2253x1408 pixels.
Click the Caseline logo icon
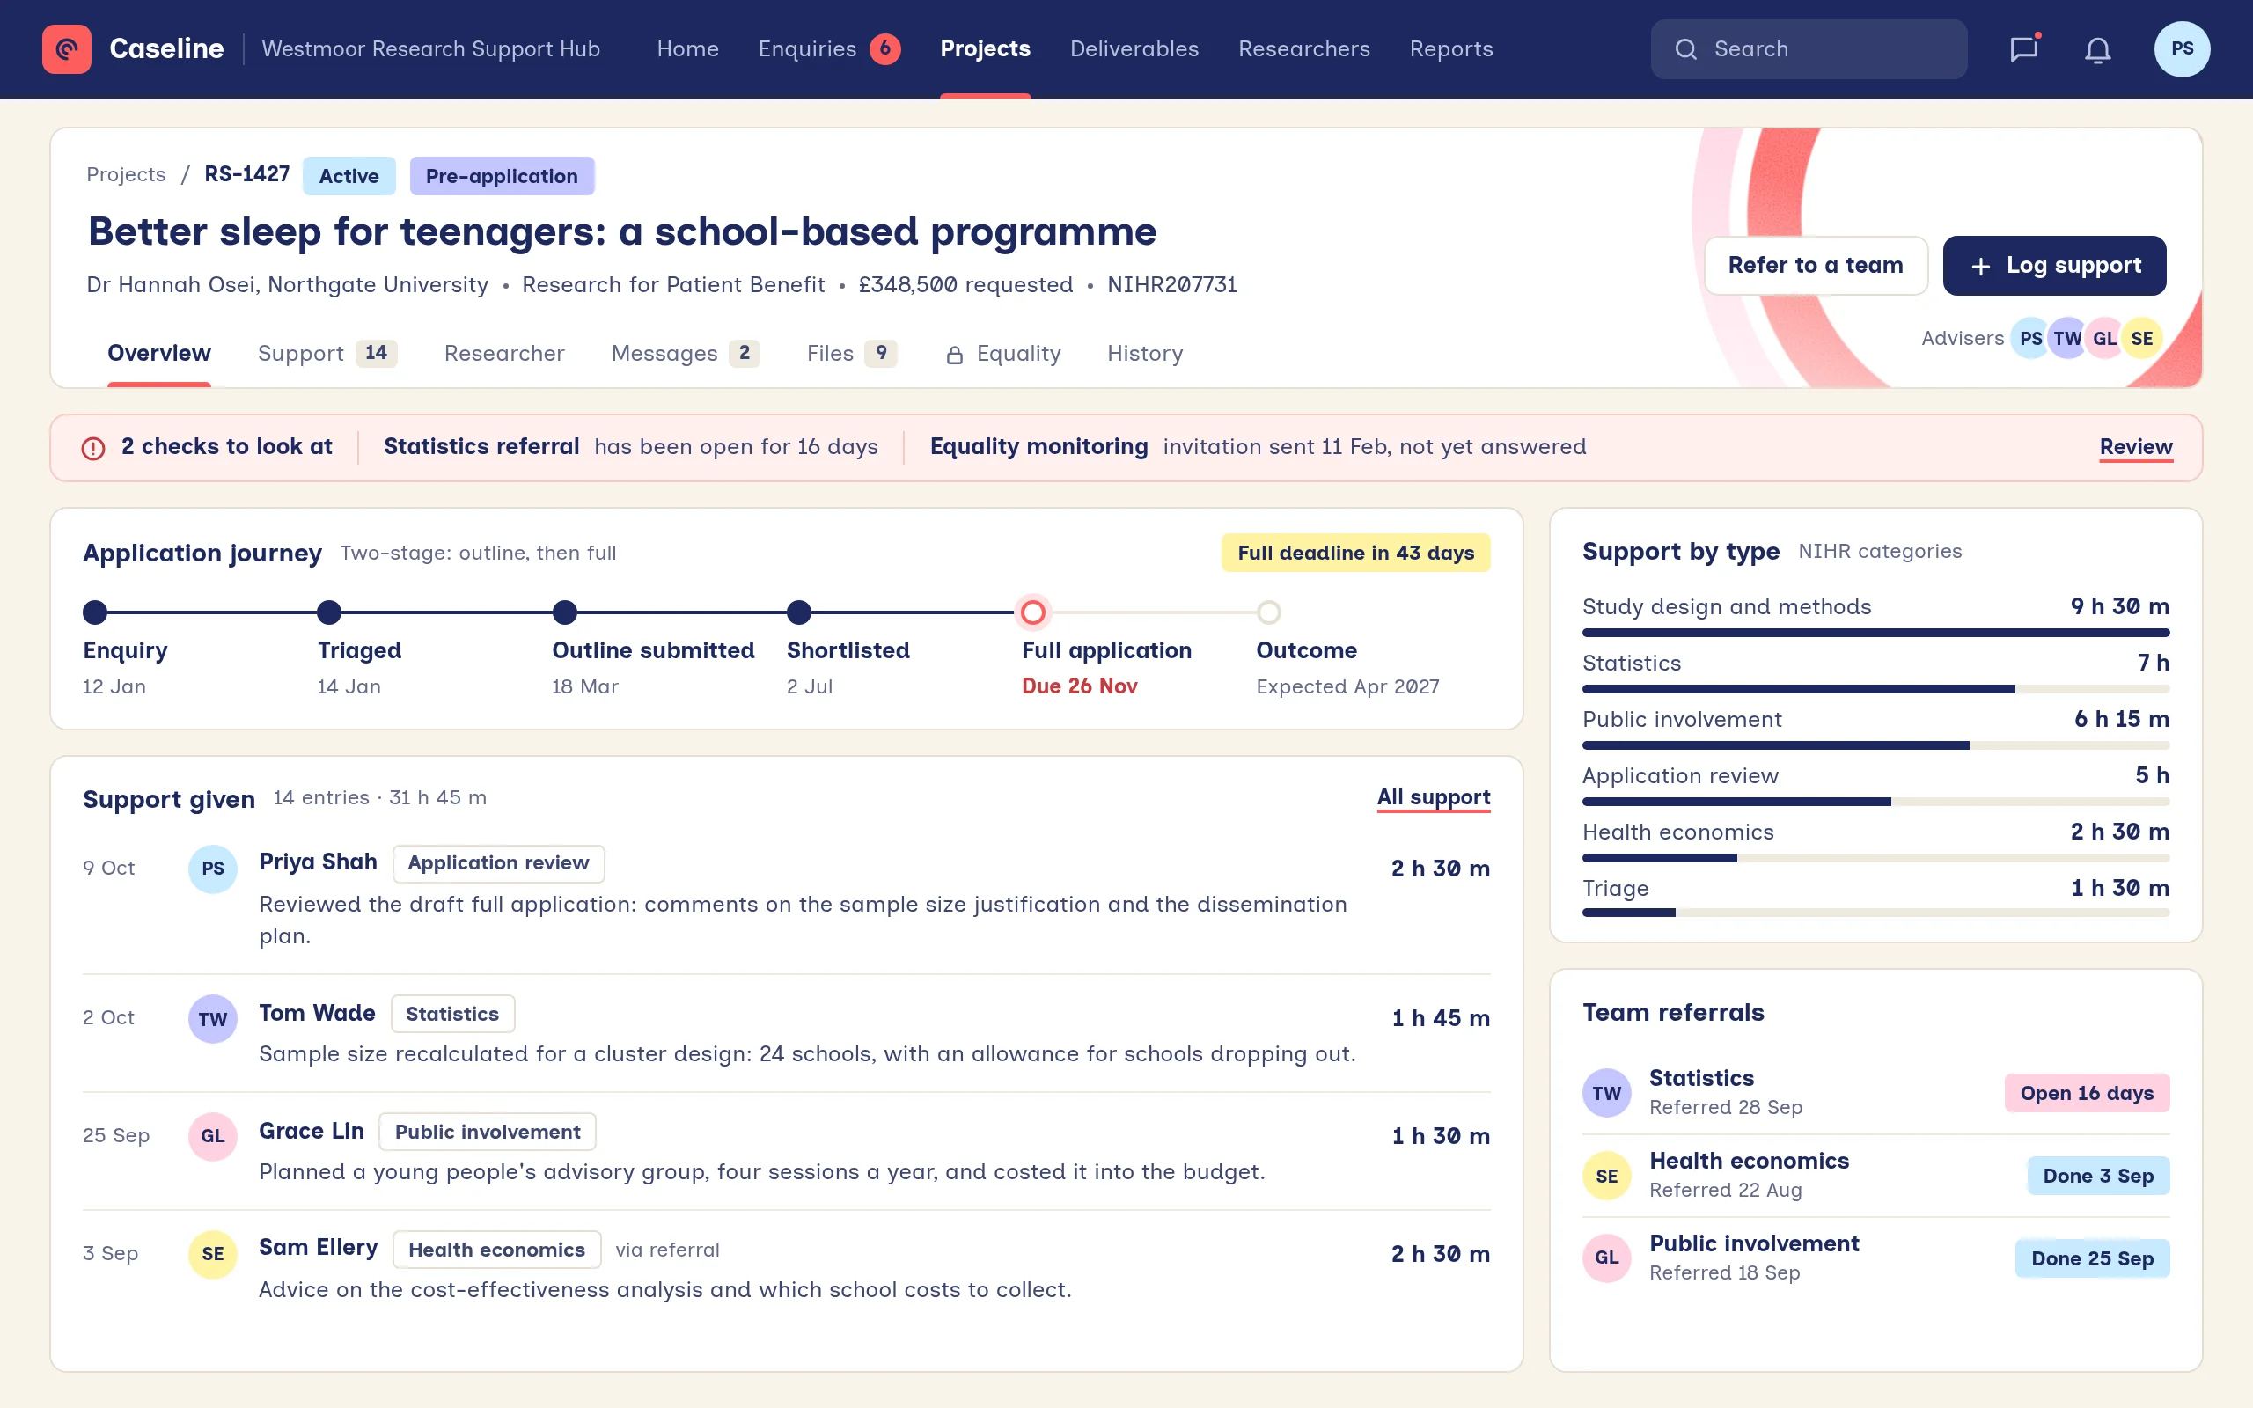[x=66, y=48]
